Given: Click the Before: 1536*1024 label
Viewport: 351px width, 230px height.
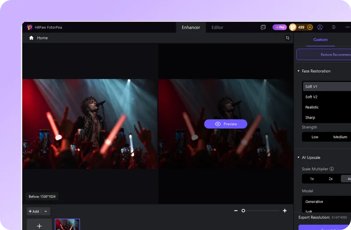Looking at the screenshot, I should coord(42,196).
